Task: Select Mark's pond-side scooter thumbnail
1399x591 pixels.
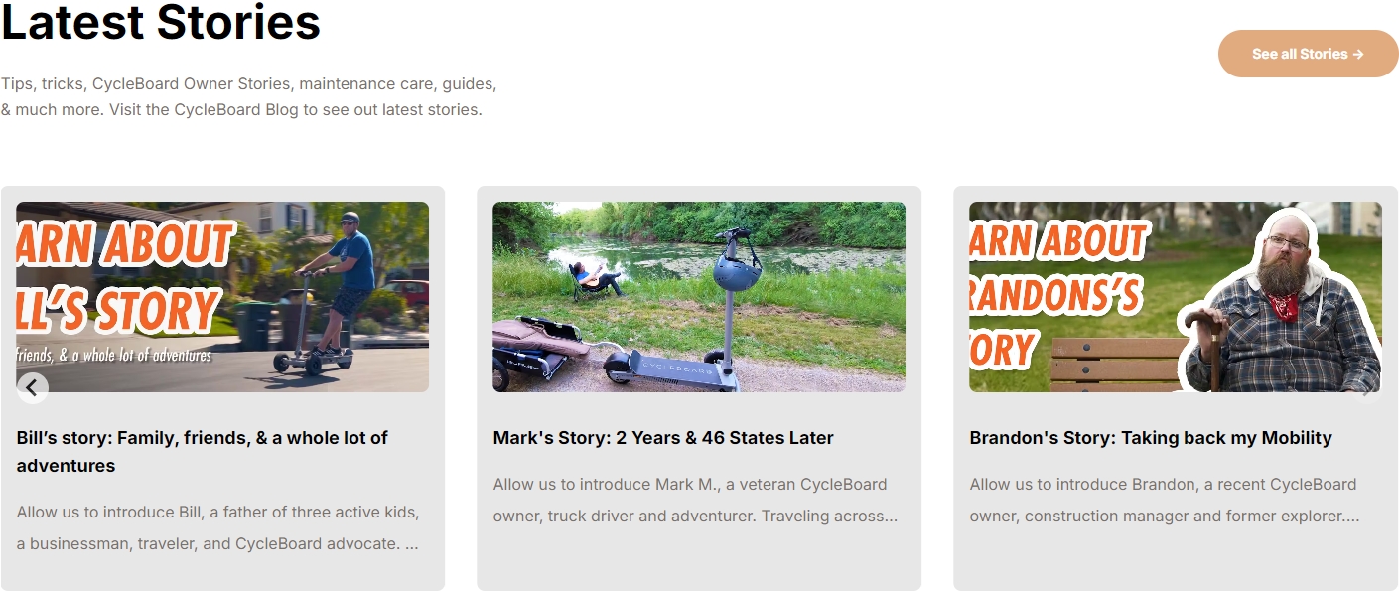Action: [699, 297]
